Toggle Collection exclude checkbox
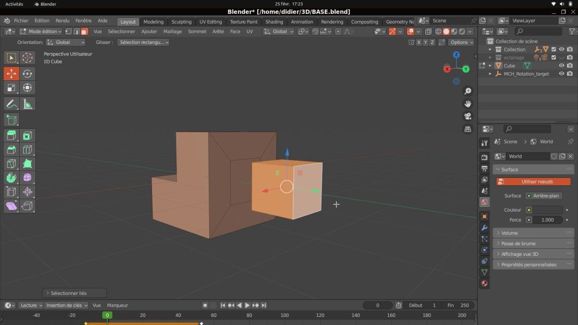This screenshot has height=325, width=578. pos(554,49)
